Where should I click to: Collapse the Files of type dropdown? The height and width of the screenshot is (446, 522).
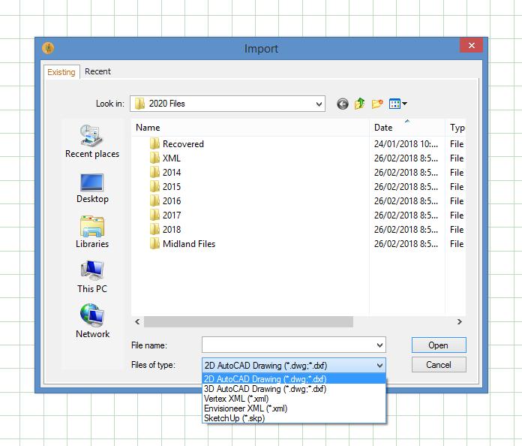tap(379, 366)
